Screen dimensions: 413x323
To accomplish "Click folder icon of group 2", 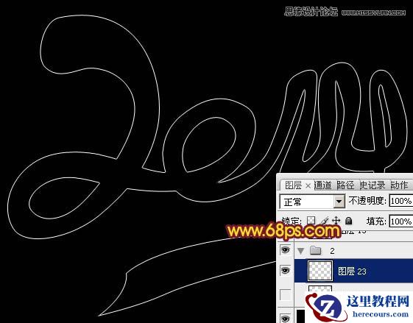I will point(315,250).
